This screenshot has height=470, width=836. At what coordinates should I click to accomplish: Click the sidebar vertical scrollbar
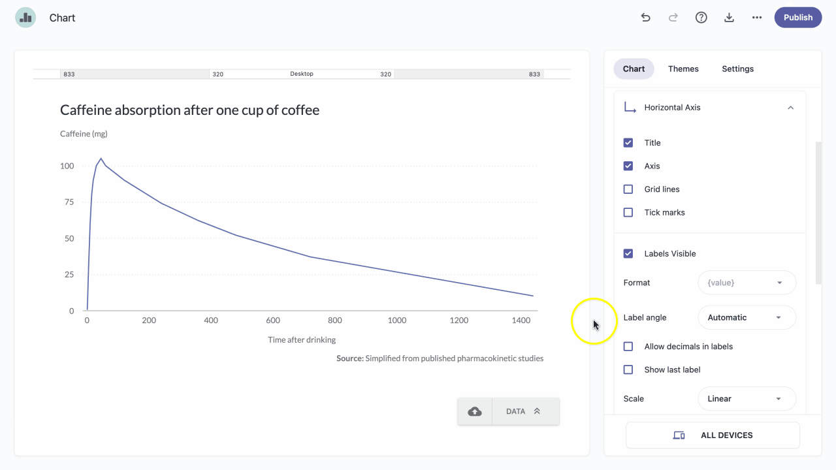819,213
